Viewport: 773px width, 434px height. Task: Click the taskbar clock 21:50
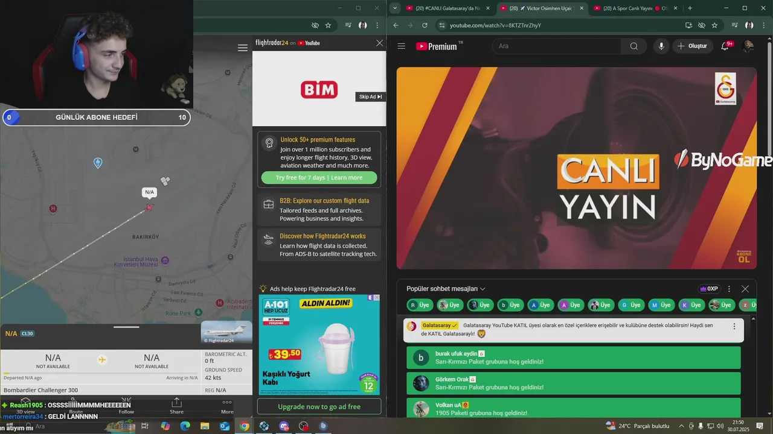point(737,426)
